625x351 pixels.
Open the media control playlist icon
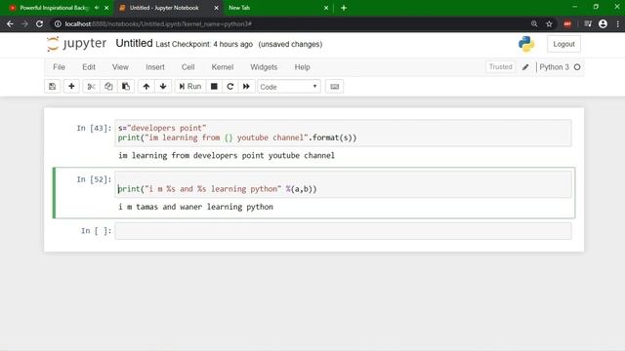pos(588,23)
